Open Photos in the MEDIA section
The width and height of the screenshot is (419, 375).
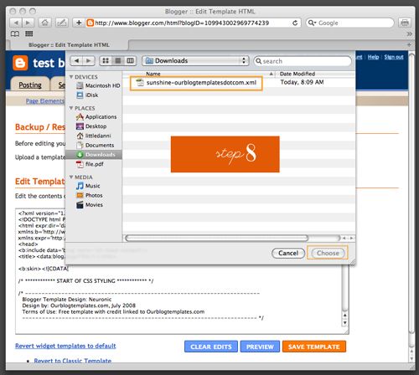[90, 195]
